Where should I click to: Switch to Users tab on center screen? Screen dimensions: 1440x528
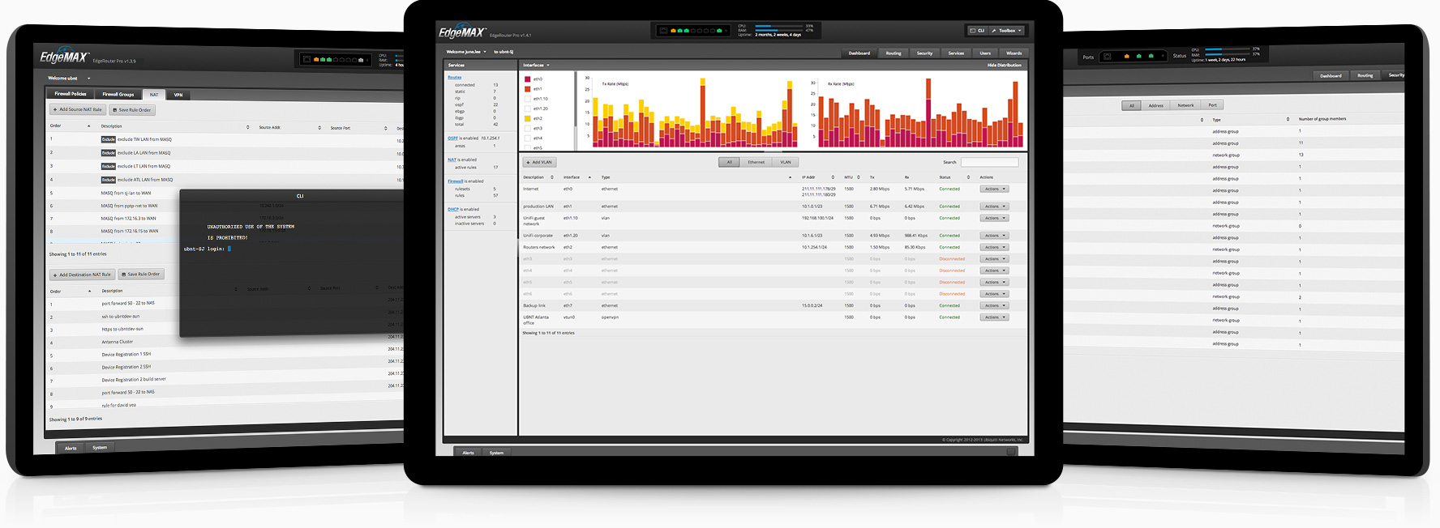pos(985,53)
